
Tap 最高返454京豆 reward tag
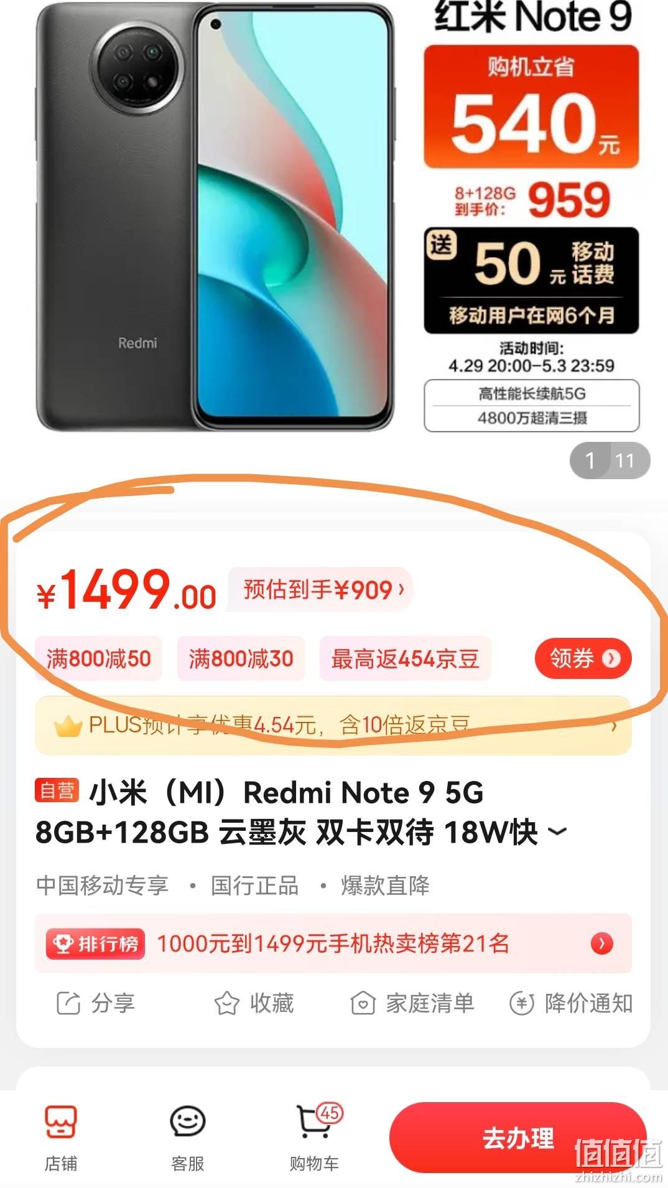click(406, 658)
